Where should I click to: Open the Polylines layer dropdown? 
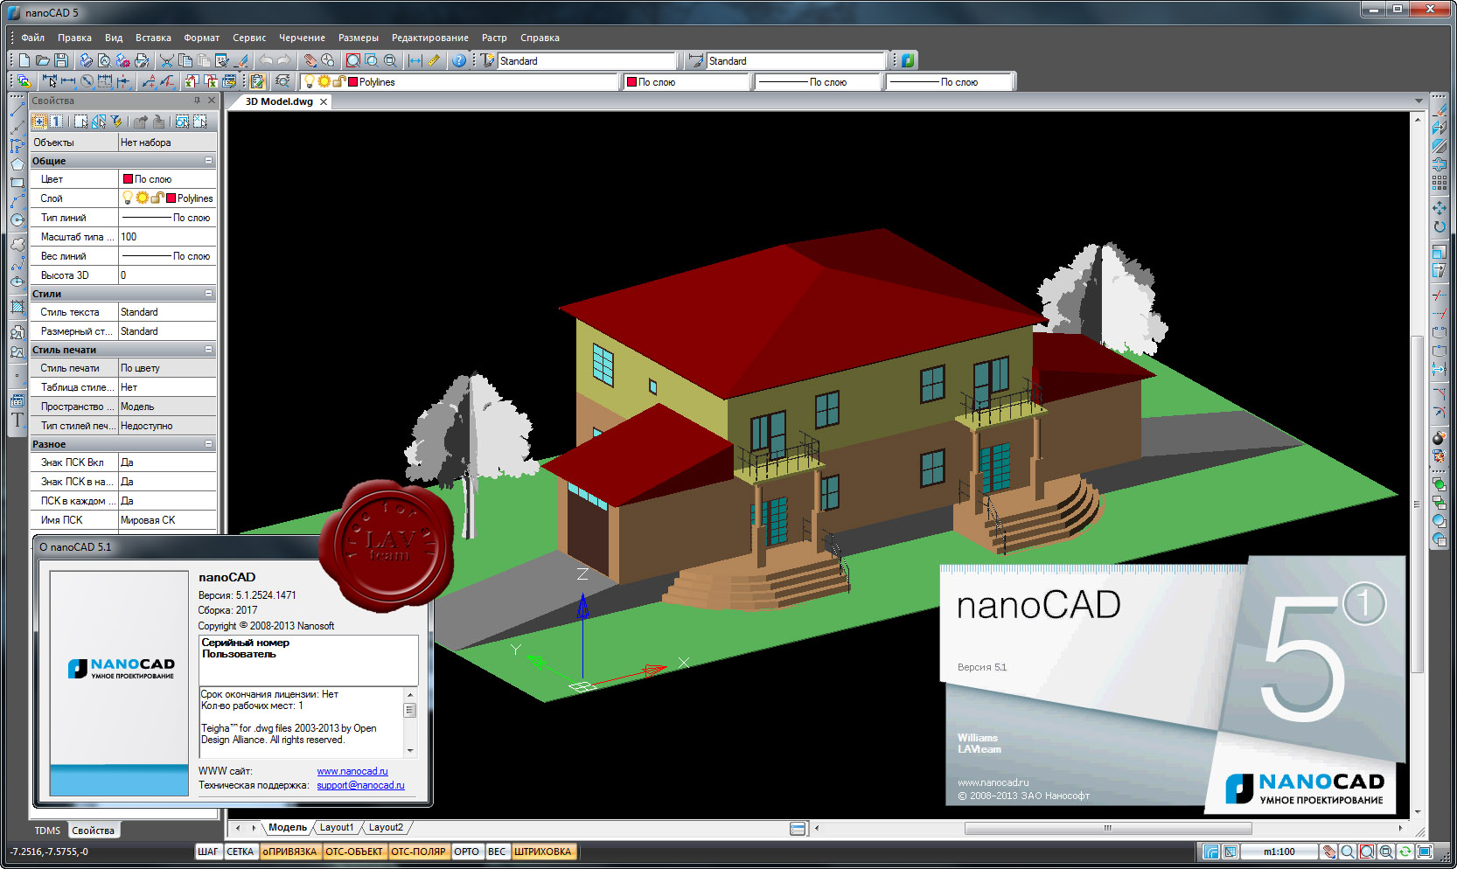click(x=460, y=82)
